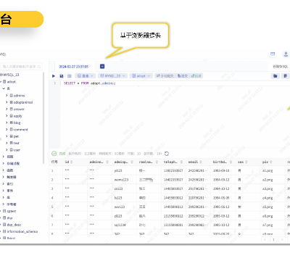Select the adopt database node in tree
The height and width of the screenshot is (261, 290).
point(11,82)
